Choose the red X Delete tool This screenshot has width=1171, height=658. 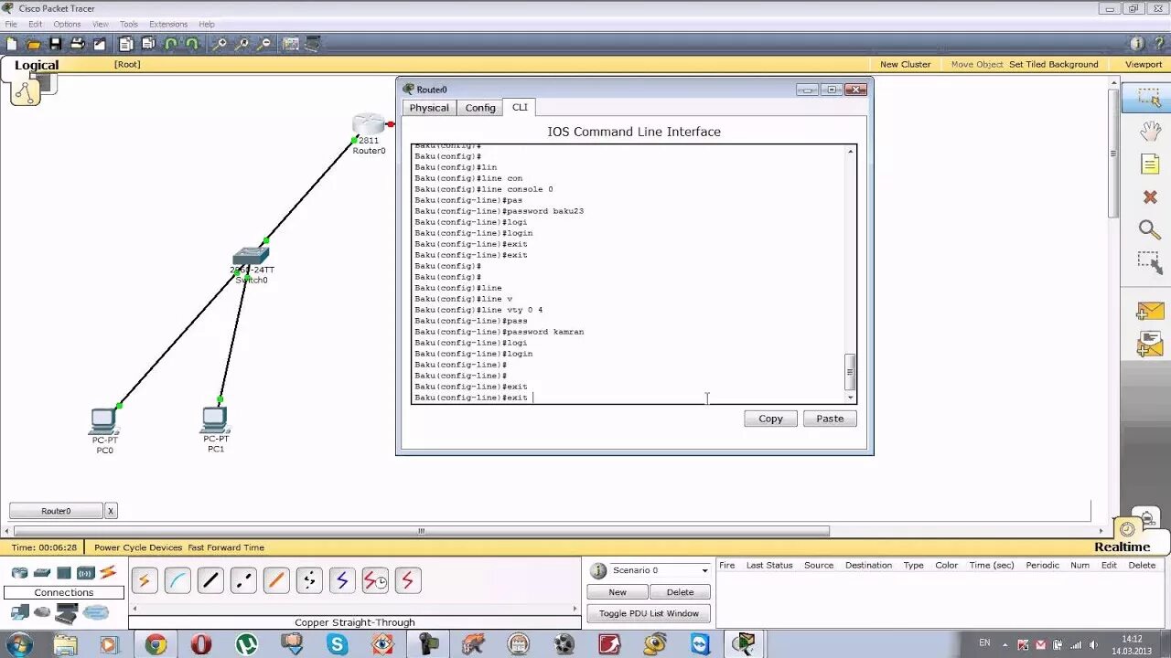1150,196
